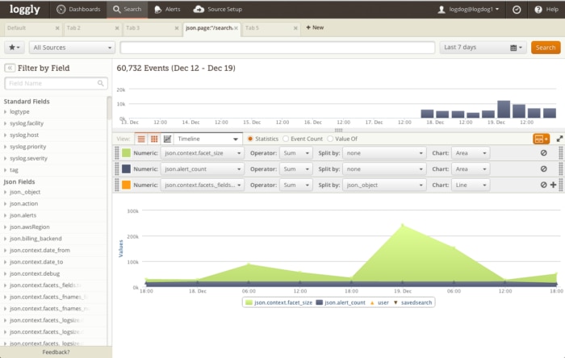Viewport: 565px width, 358px height.
Task: Remove the json.alert_count series row
Action: click(x=543, y=169)
